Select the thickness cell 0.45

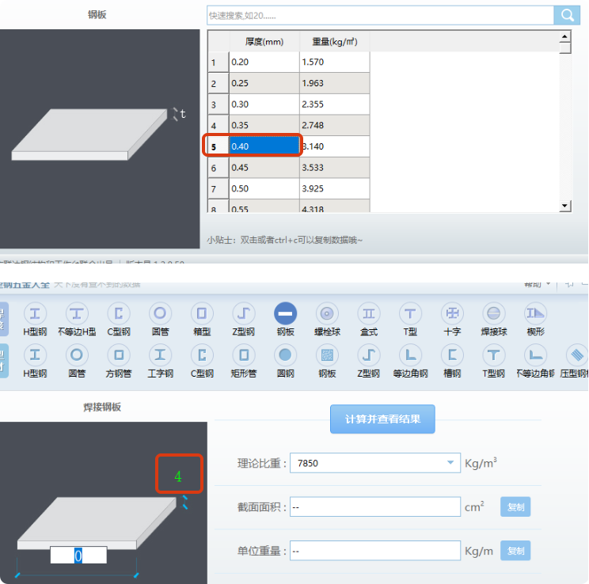(264, 168)
